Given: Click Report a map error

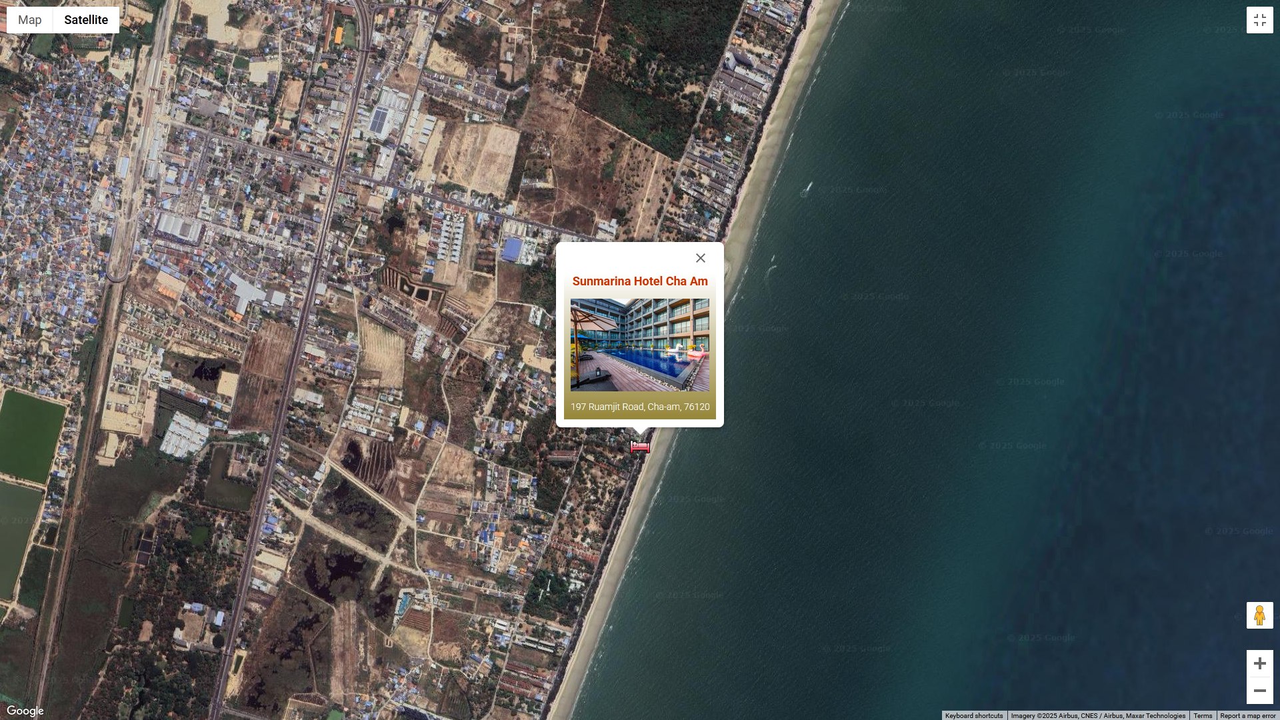Looking at the screenshot, I should click(1247, 715).
